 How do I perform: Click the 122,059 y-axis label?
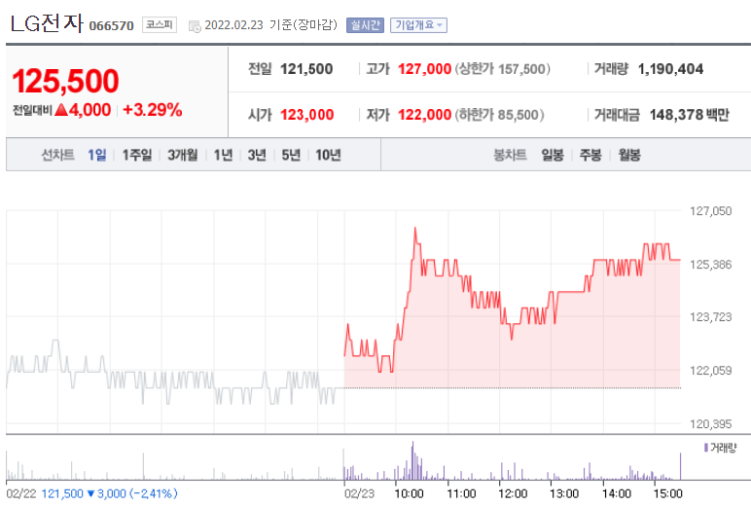pos(711,371)
